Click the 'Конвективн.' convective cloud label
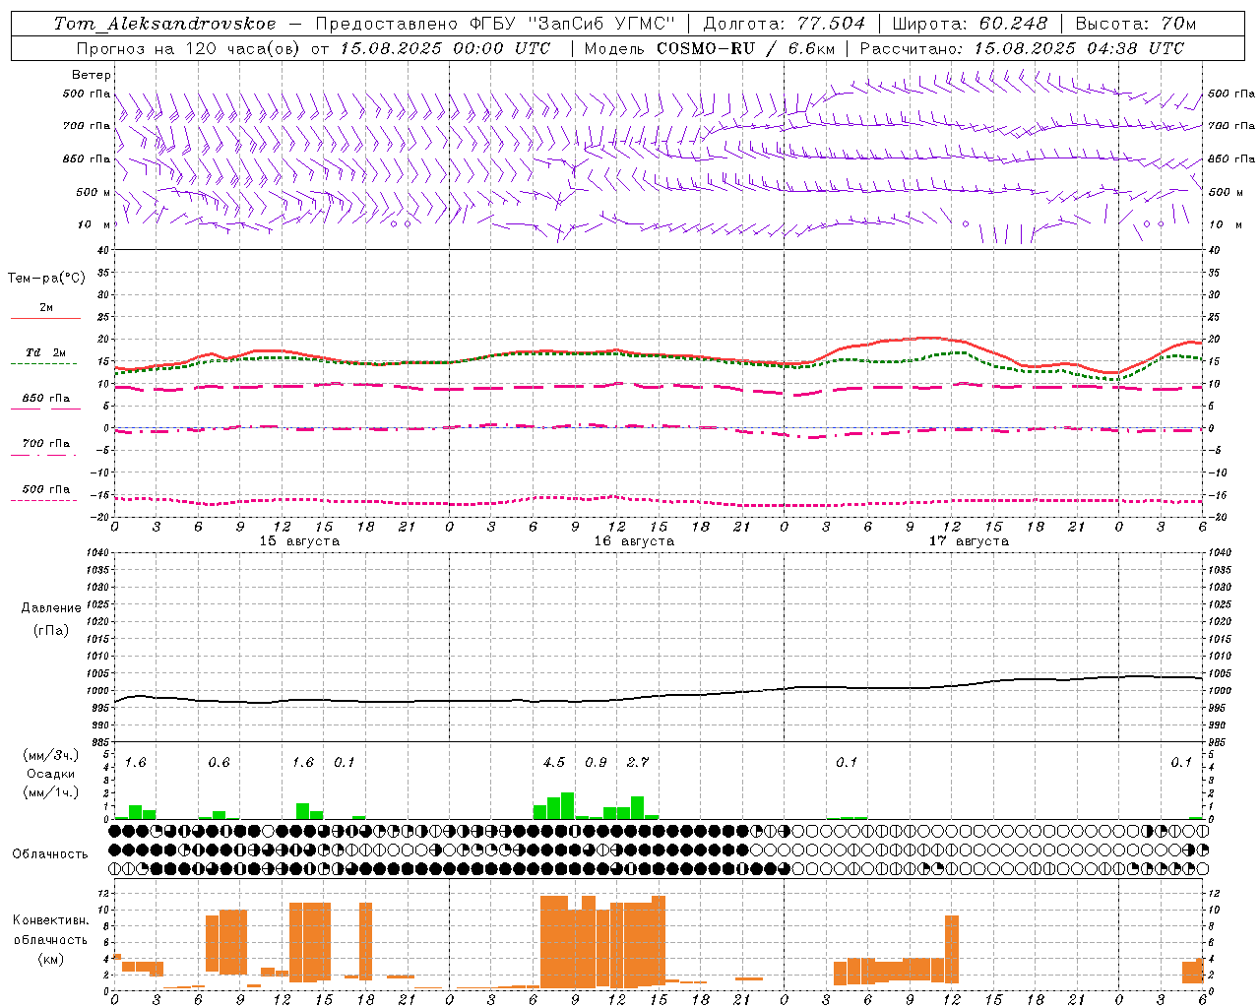 (x=51, y=919)
